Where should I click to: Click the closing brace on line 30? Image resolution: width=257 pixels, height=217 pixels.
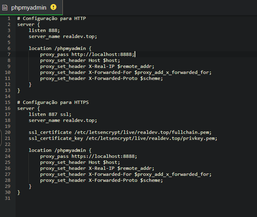coord(19,192)
